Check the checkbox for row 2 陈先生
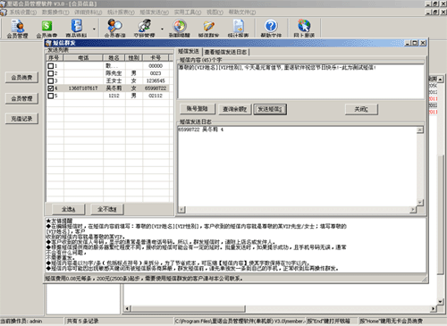The width and height of the screenshot is (447, 326). coord(51,73)
